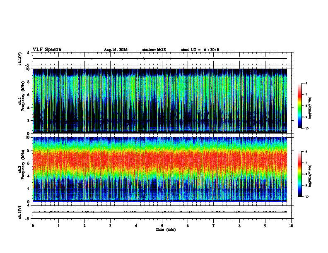Click the "8" time axis tick label
Image resolution: width=328 pixels, height=253 pixels.
239,226
